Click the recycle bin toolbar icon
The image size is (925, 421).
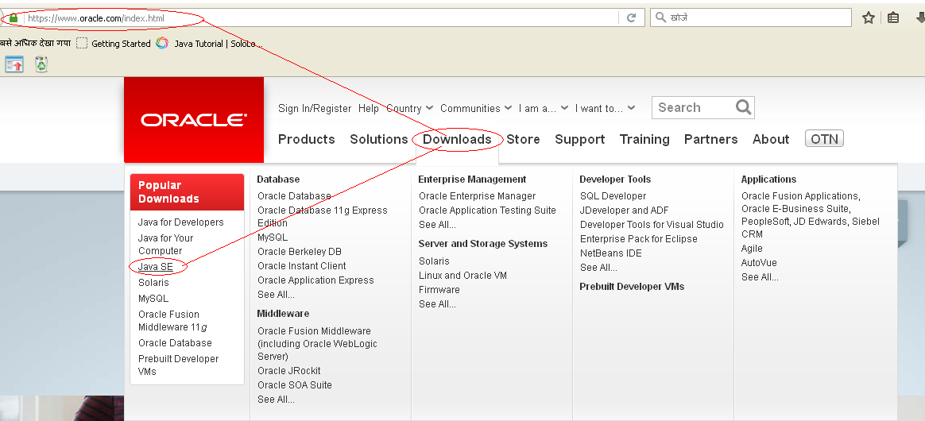tap(41, 64)
